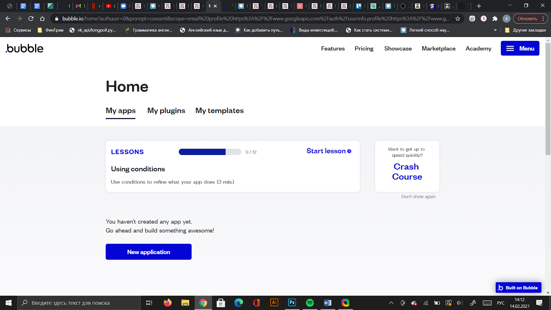Viewport: 551px width, 310px height.
Task: Open the Extensions puzzle icon
Action: (x=495, y=19)
